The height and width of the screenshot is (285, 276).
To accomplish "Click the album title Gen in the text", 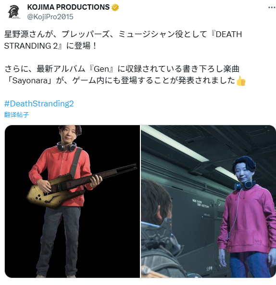I will (x=101, y=69).
